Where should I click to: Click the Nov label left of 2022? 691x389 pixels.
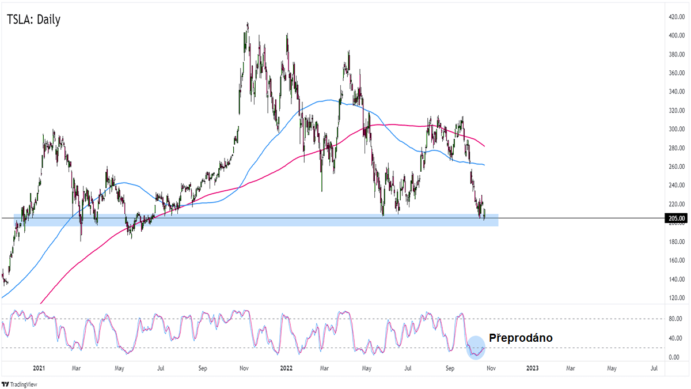point(244,368)
